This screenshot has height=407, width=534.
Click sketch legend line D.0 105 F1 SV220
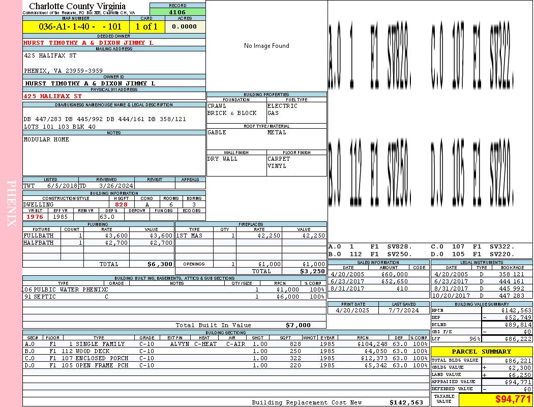click(472, 254)
